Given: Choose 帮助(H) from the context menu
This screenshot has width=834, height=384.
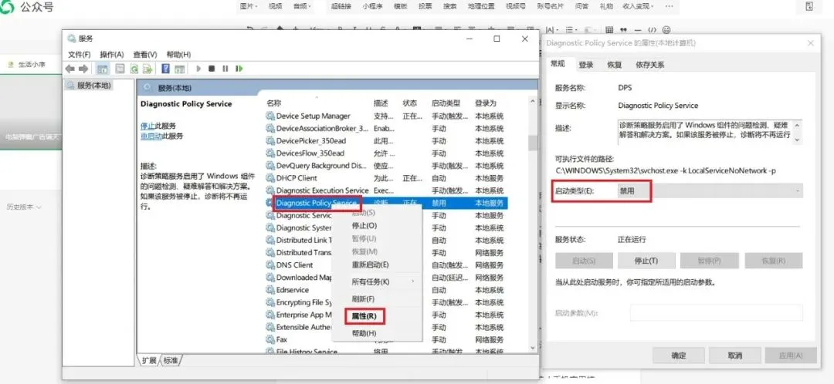Looking at the screenshot, I should click(364, 333).
